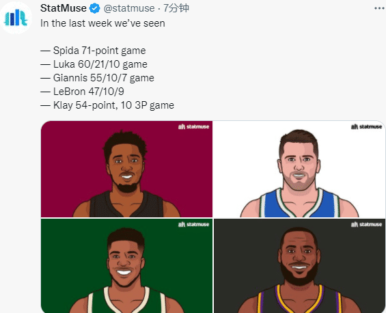The height and width of the screenshot is (313, 386).
Task: Click statmuse watermark on white image
Action: [x=366, y=126]
